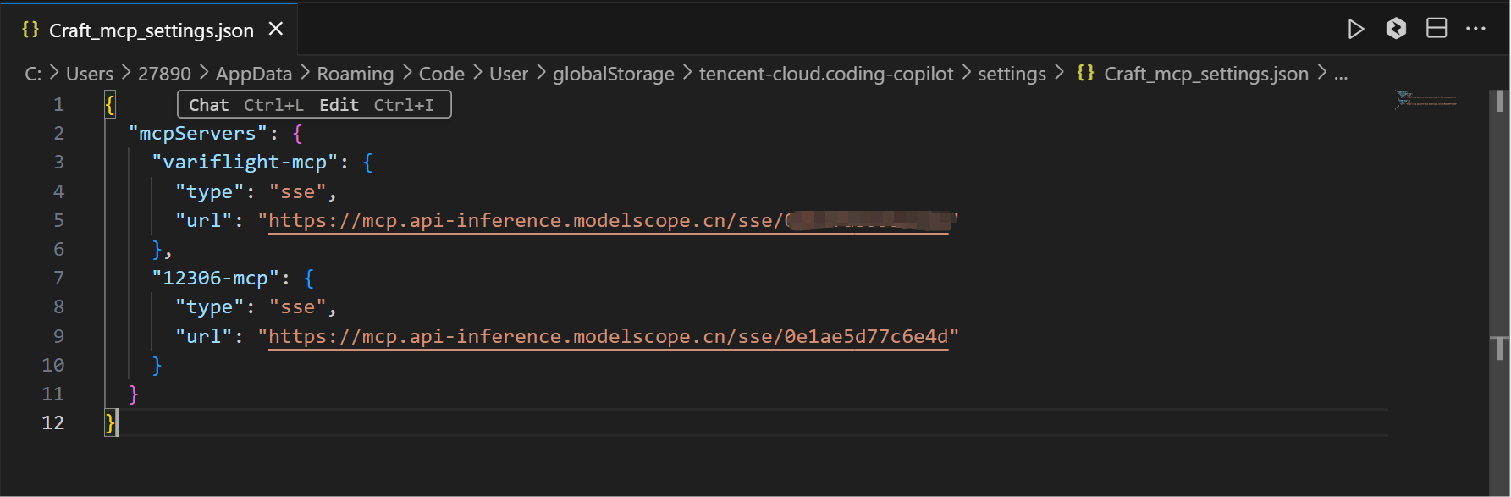Image resolution: width=1511 pixels, height=497 pixels.
Task: Close the Craft_mcp_settings.json tab
Action: pos(276,29)
